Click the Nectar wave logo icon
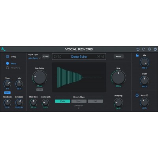Viewport: 158px width, 158px height. coord(4,49)
